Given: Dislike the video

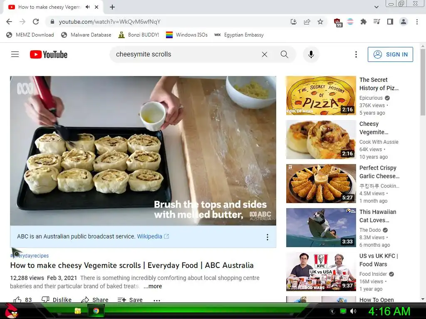Looking at the screenshot, I should coord(57,300).
